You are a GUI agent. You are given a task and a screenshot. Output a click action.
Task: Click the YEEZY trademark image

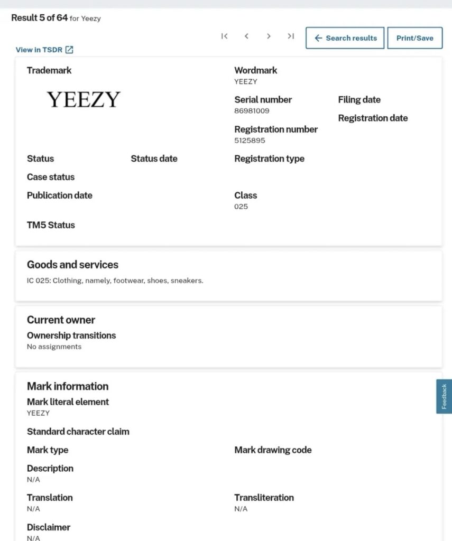(x=84, y=99)
